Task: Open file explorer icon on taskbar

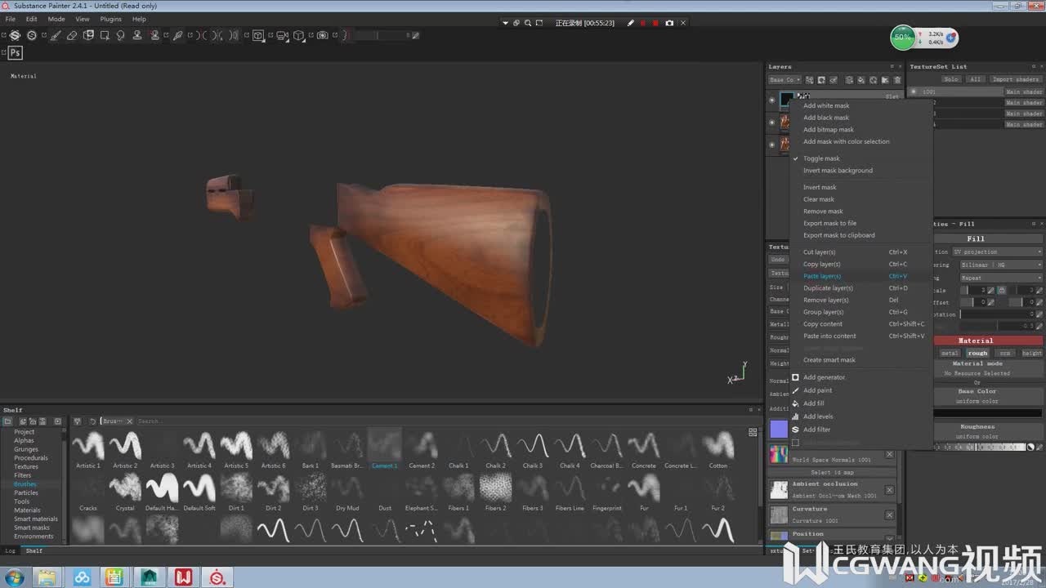Action: click(x=48, y=577)
